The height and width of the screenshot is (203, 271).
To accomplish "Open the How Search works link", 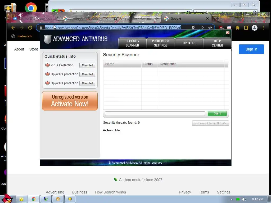I will (x=110, y=192).
